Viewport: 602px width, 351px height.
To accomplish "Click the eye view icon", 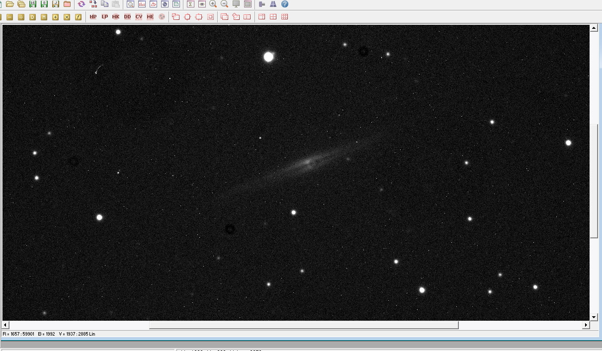I will coord(202,4).
